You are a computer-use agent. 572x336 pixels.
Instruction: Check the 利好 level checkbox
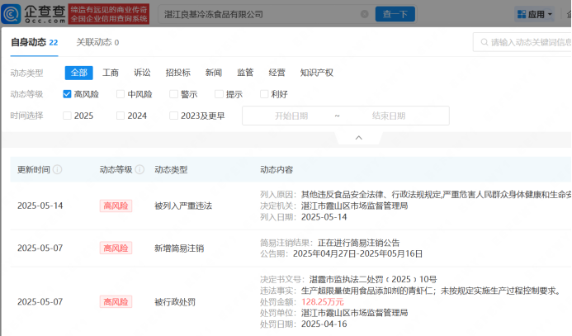click(264, 94)
